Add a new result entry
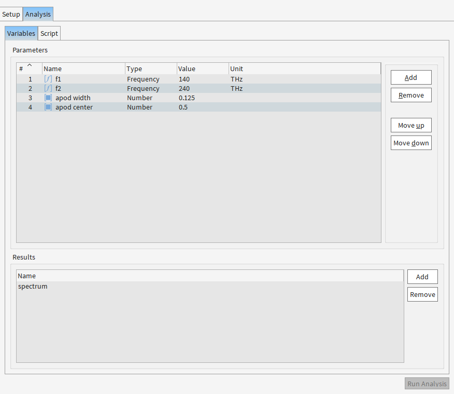 point(422,277)
